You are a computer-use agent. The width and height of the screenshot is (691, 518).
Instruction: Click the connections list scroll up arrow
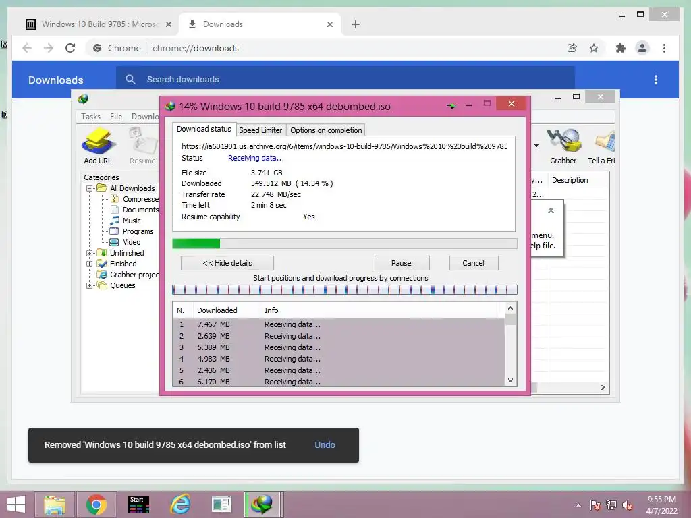510,308
